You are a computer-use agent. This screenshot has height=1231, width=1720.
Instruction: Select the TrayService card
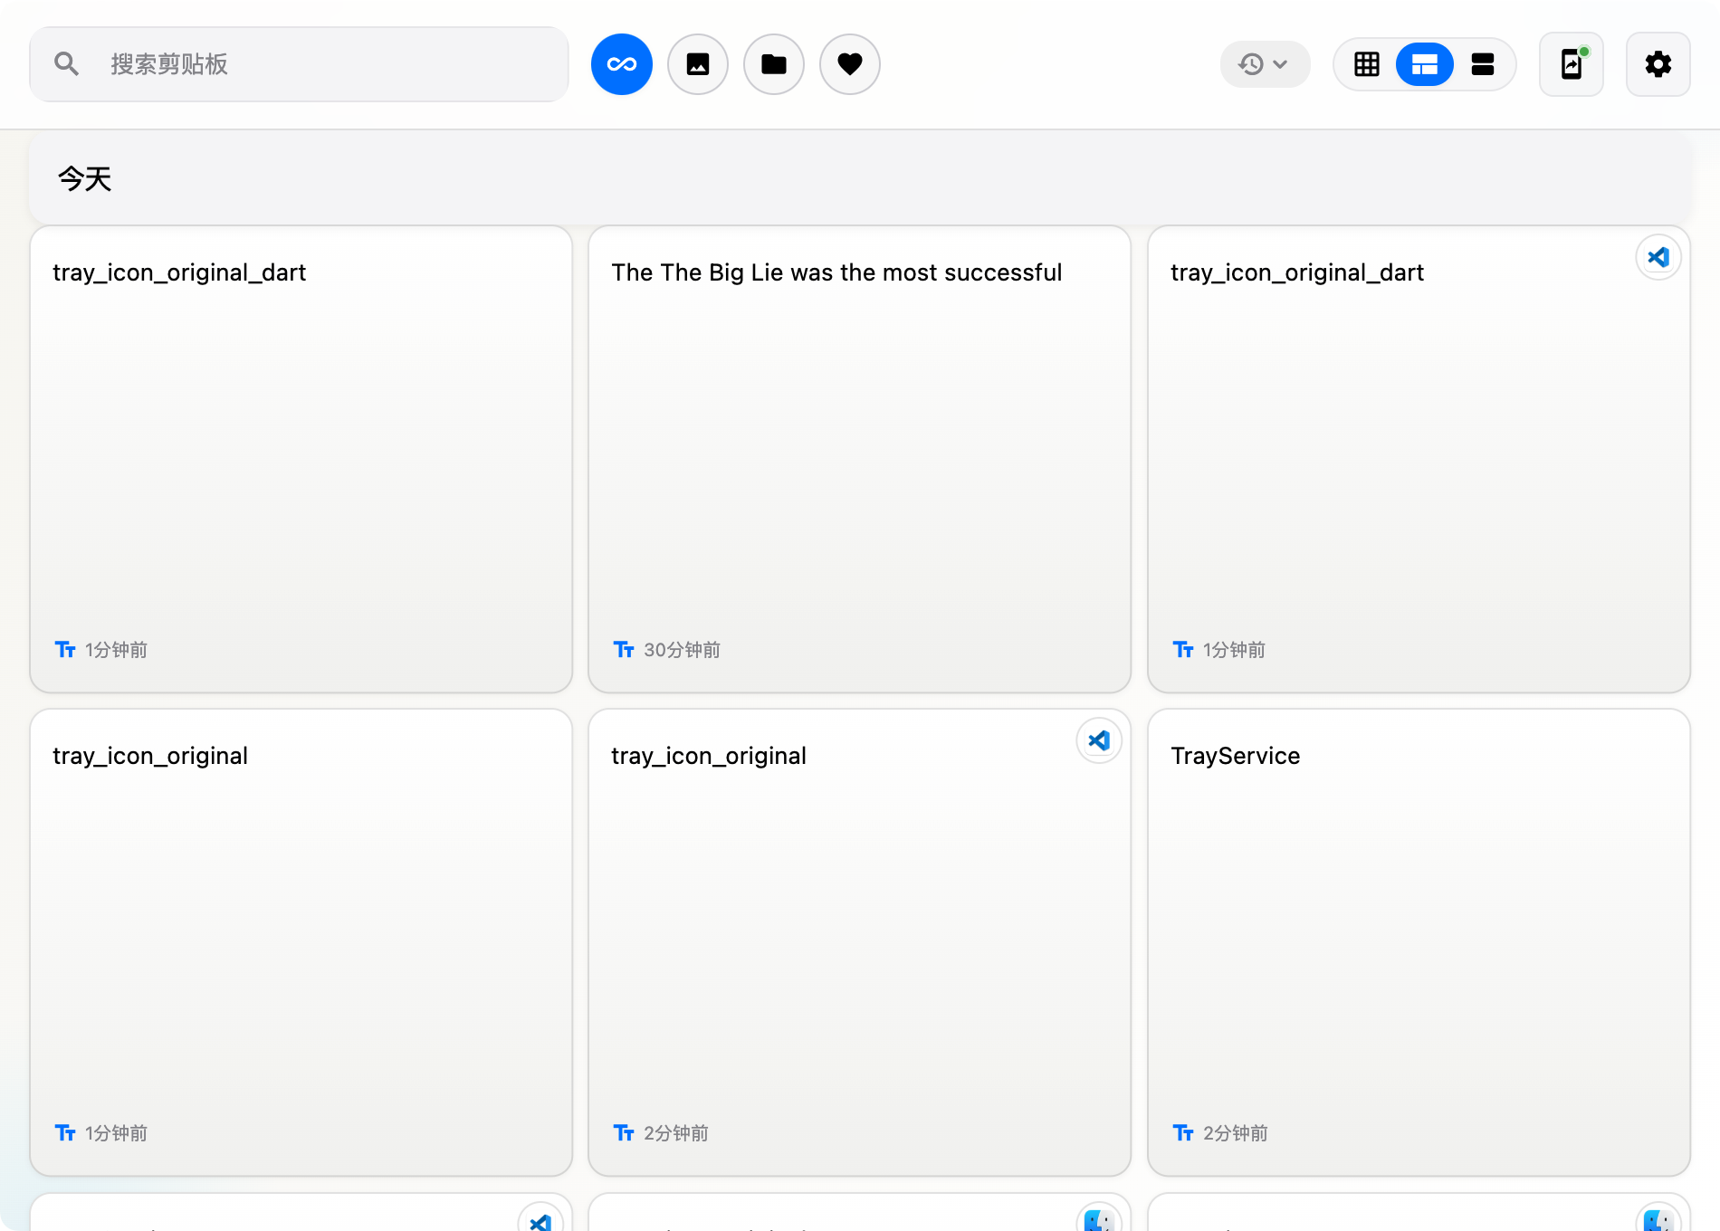coord(1419,942)
